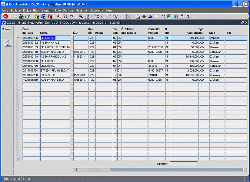Click the SPG paper plane button
The height and width of the screenshot is (182, 250).
pos(8,43)
